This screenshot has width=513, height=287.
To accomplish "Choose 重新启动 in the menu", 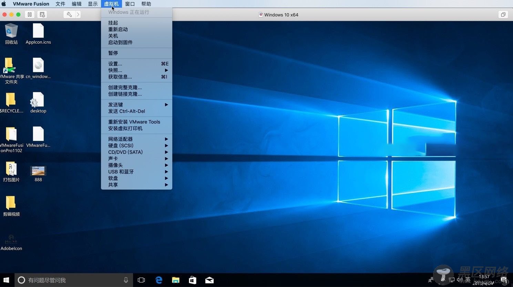I will point(136,29).
